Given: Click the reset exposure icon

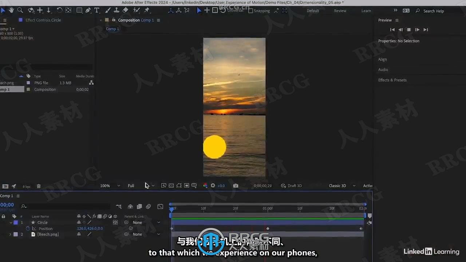Looking at the screenshot, I should click(x=213, y=186).
